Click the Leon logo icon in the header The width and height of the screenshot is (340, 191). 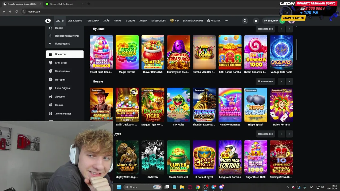pos(48,21)
